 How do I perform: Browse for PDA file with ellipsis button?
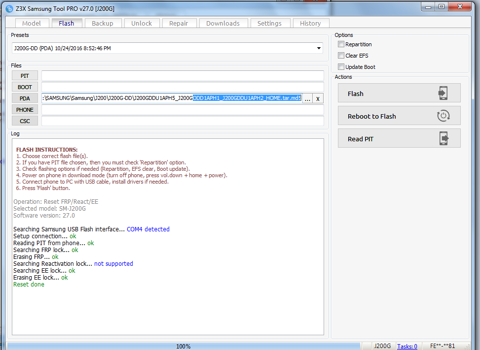307,98
